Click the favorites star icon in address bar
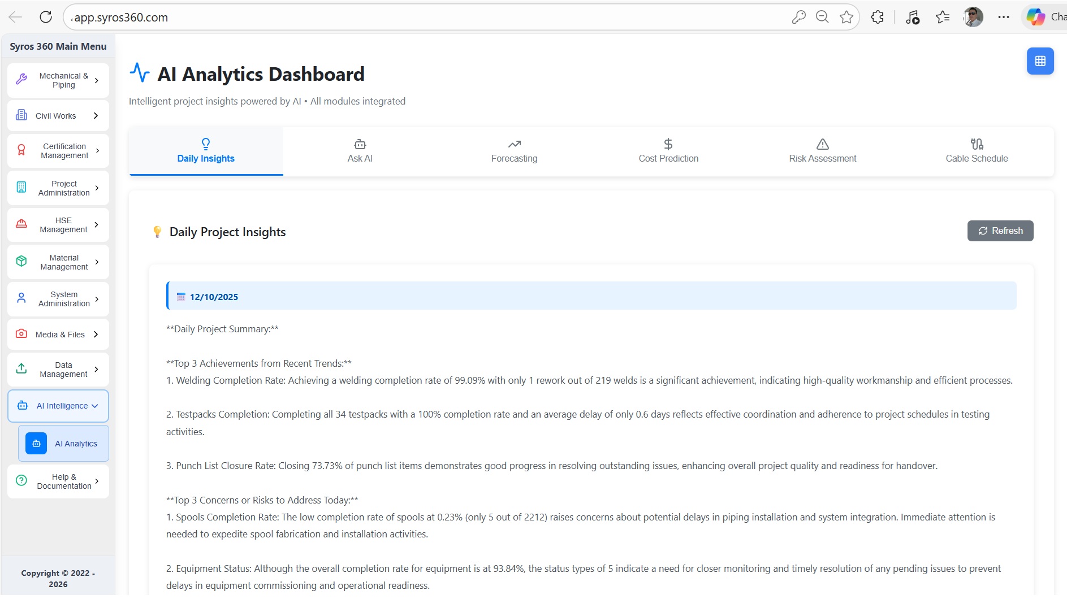This screenshot has height=599, width=1067. 846,17
